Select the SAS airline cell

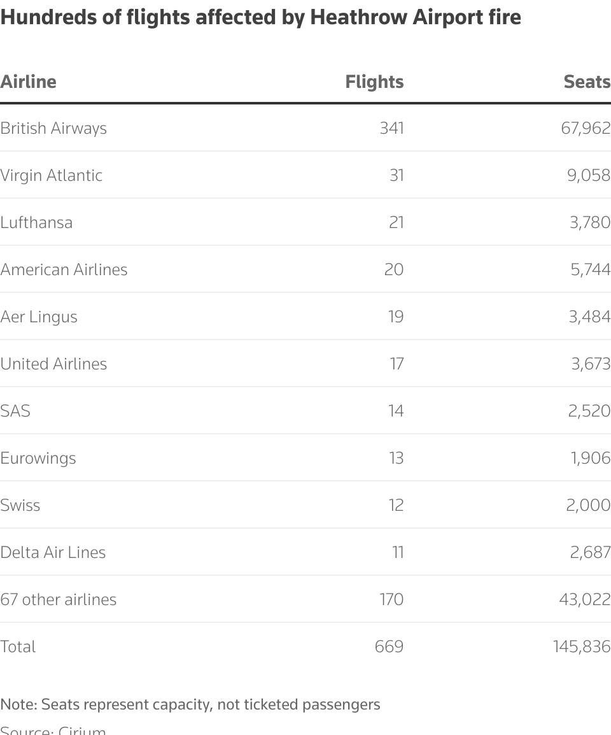click(15, 411)
